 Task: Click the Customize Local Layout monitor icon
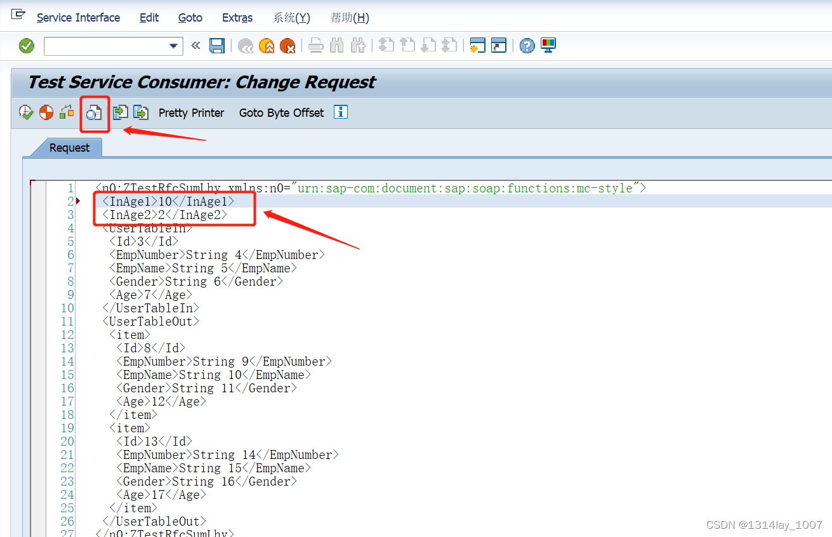[x=548, y=45]
